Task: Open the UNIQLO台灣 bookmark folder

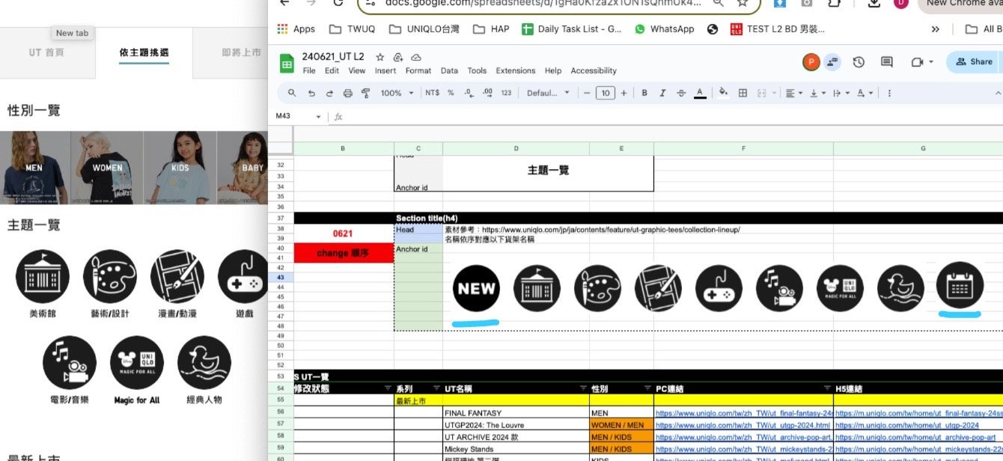Action: coord(425,29)
